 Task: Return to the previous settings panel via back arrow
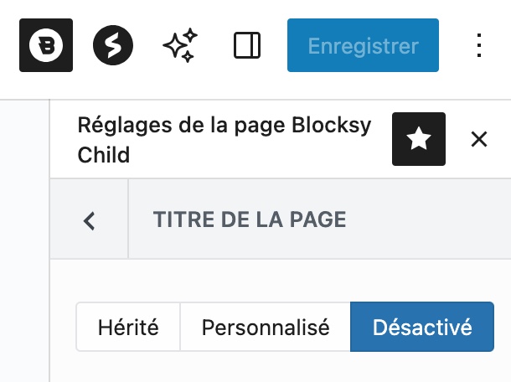click(90, 220)
